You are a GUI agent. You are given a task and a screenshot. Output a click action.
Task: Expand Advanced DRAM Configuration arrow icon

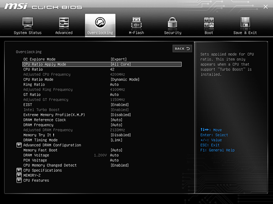click(x=19, y=145)
